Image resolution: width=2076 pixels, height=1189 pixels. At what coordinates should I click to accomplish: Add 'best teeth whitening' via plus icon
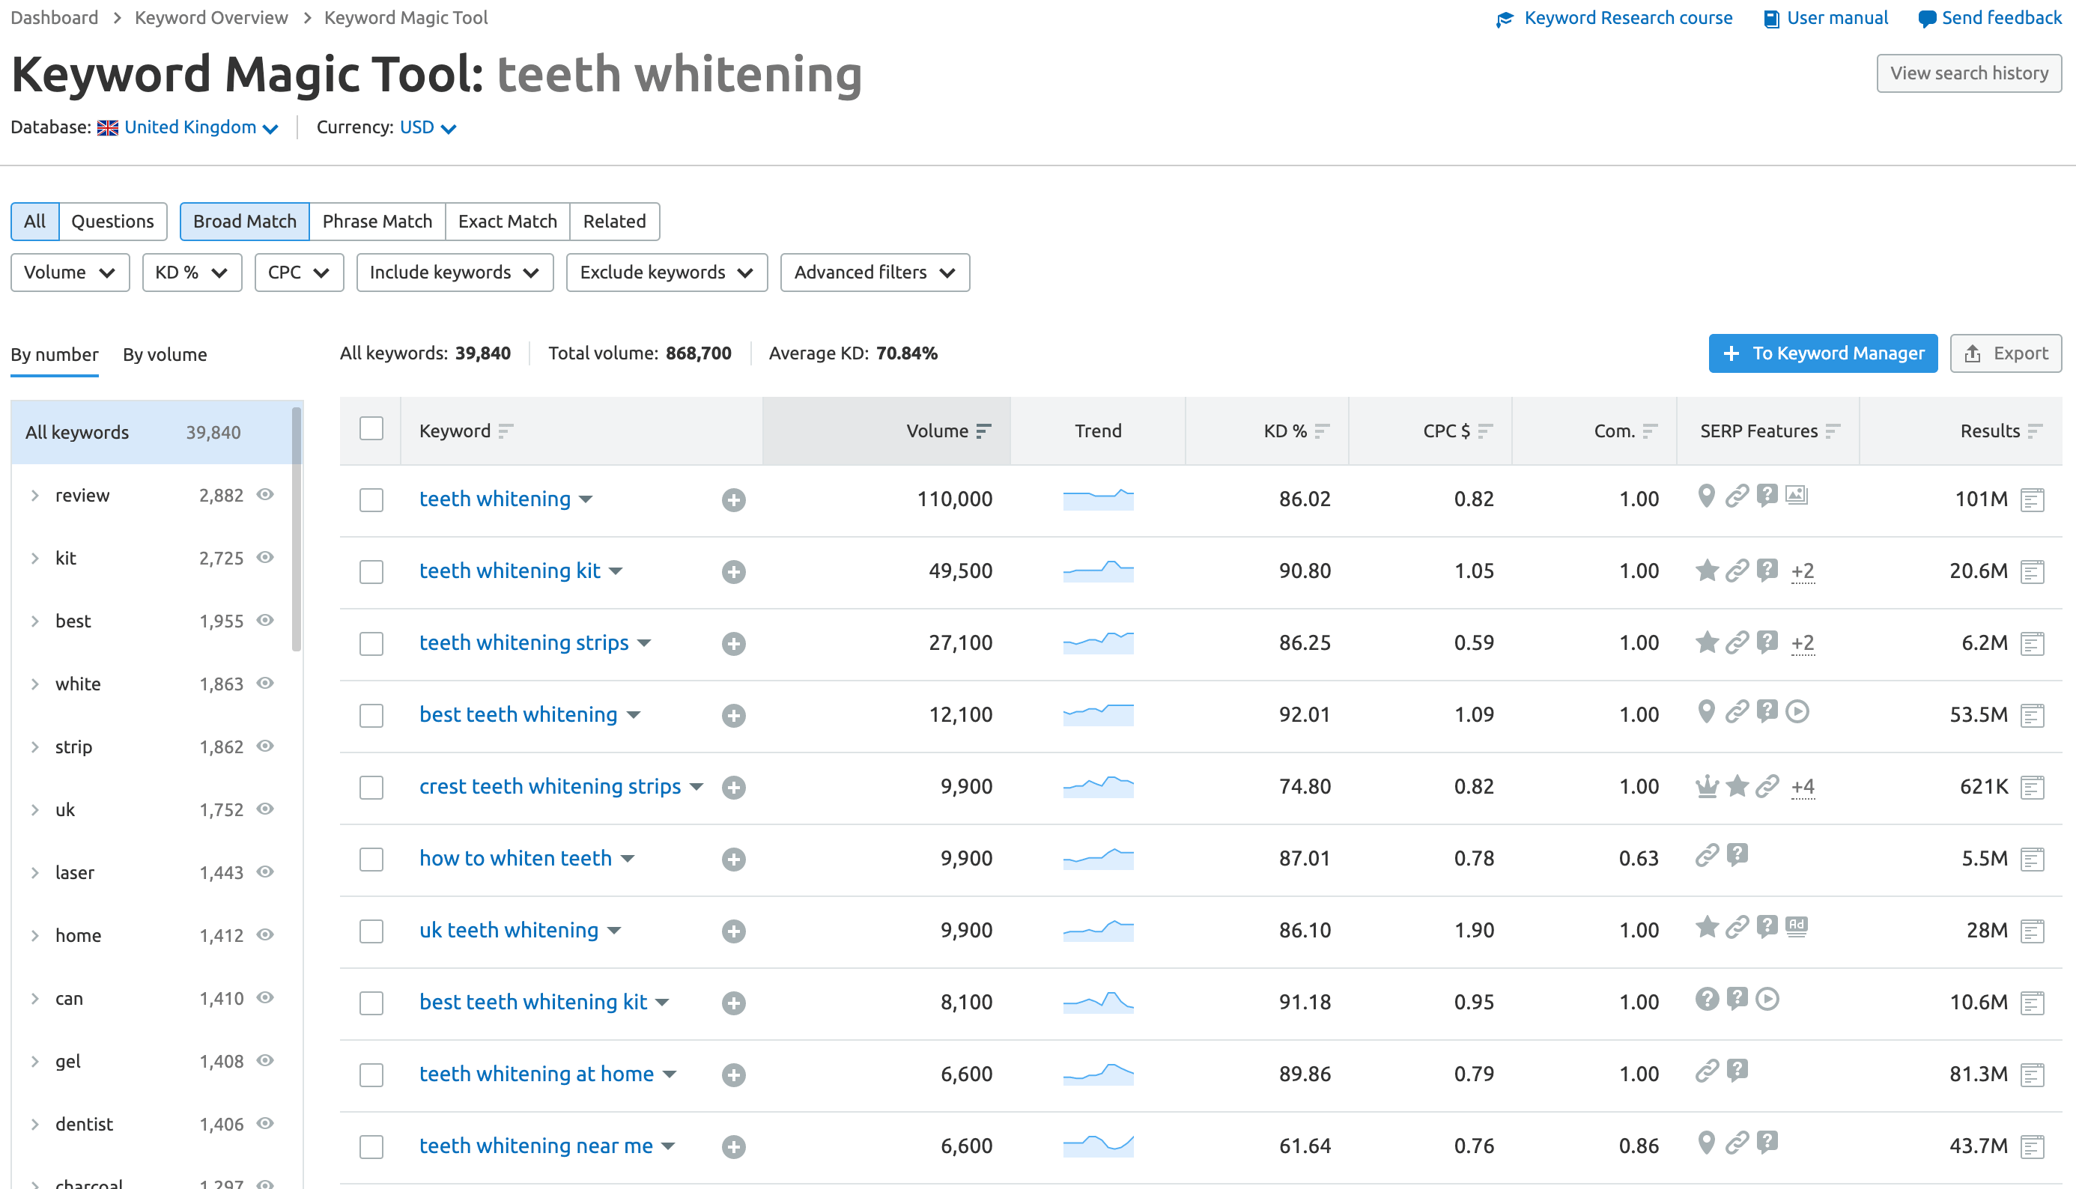733,715
